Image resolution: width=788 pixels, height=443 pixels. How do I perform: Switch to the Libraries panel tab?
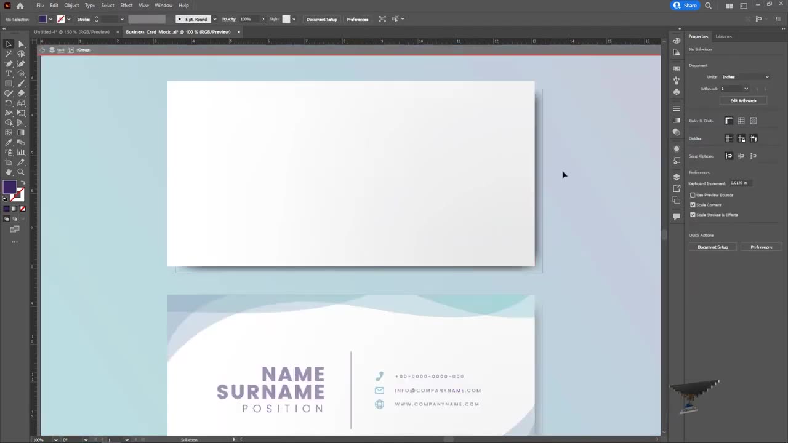(723, 36)
